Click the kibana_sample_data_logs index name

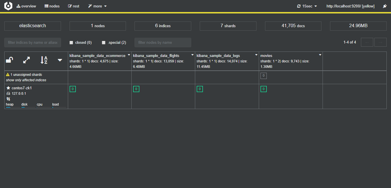tap(218, 56)
